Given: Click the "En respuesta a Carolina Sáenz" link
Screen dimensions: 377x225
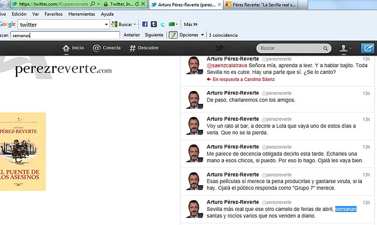Looking at the screenshot, I should point(243,80).
